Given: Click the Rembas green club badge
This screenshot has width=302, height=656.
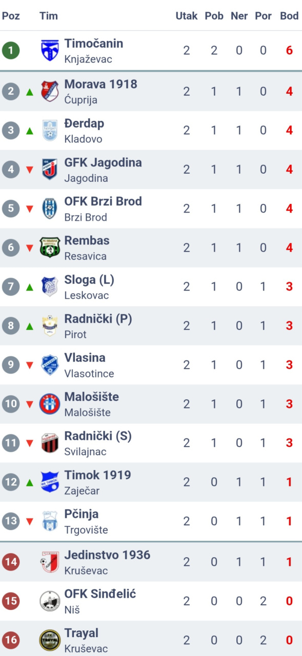Looking at the screenshot, I should (x=50, y=248).
